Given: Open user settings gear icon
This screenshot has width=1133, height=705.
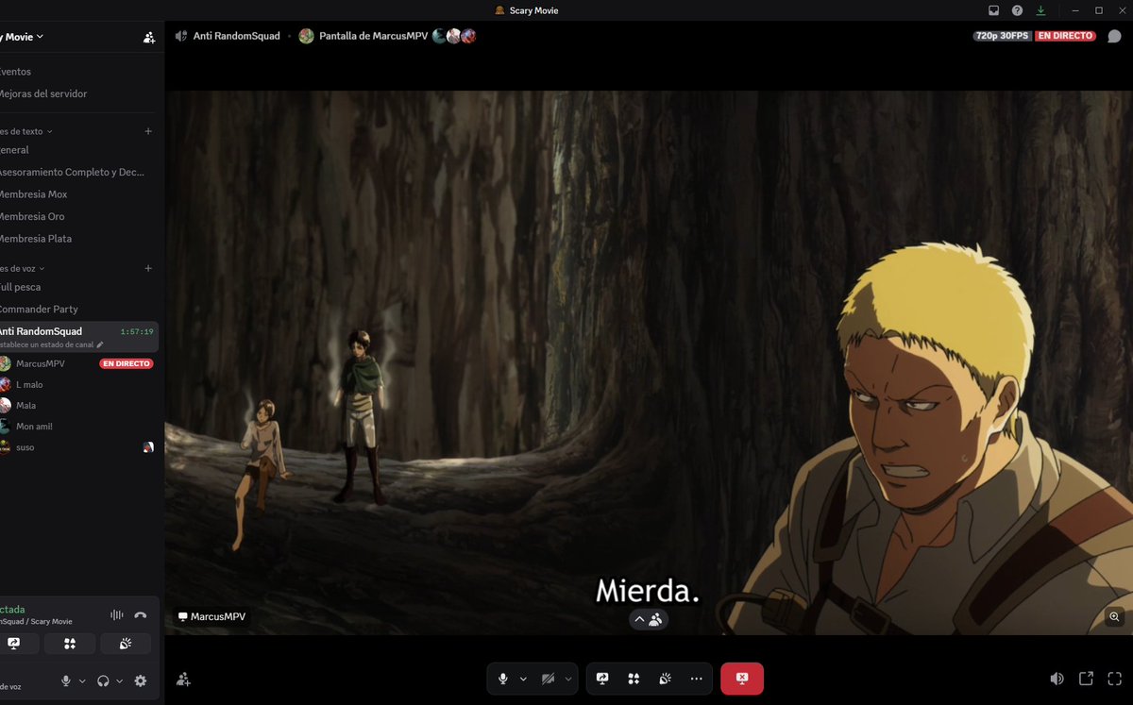Looking at the screenshot, I should point(141,680).
